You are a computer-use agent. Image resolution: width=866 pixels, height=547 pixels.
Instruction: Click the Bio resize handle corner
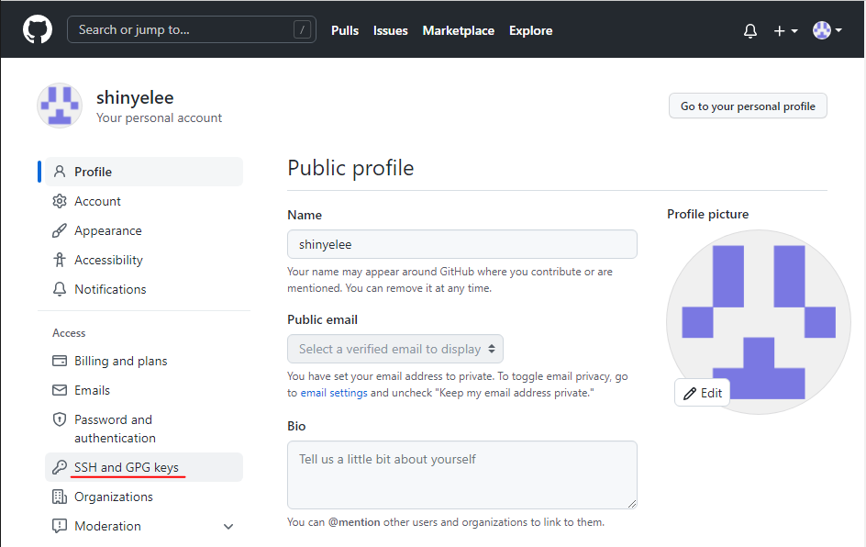[x=632, y=504]
